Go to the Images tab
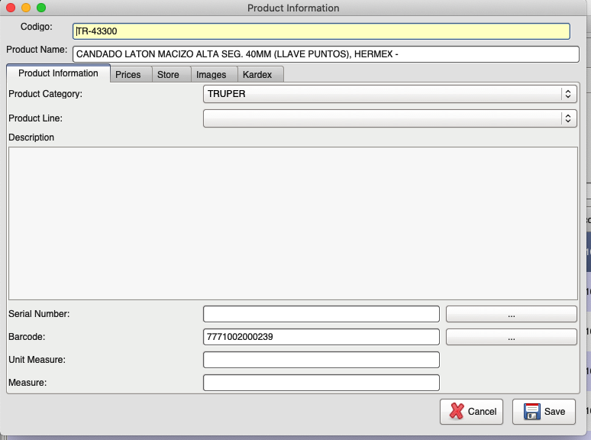The image size is (591, 440). tap(212, 75)
